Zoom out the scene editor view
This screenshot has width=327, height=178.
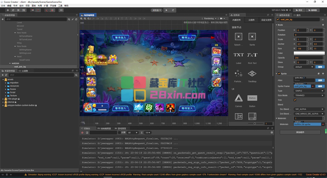85,18
